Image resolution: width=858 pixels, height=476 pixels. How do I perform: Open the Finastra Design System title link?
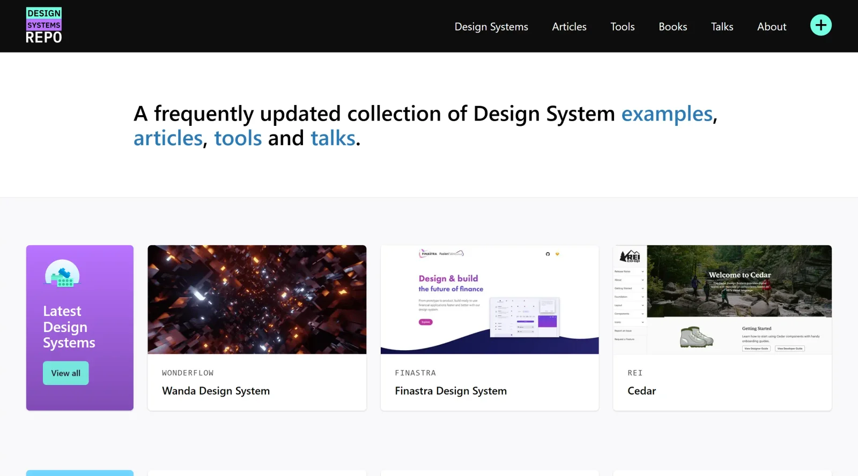click(450, 391)
